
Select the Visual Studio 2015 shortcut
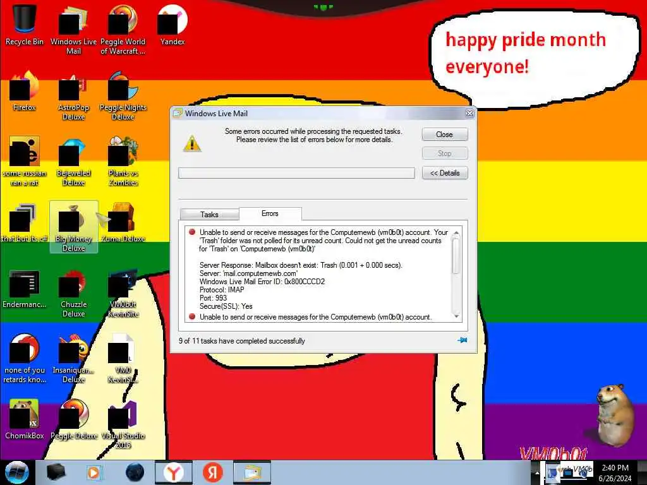tap(123, 424)
